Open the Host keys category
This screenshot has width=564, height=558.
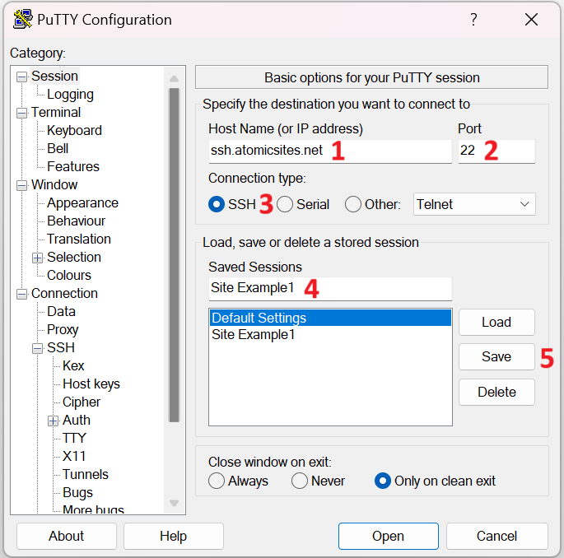point(91,384)
